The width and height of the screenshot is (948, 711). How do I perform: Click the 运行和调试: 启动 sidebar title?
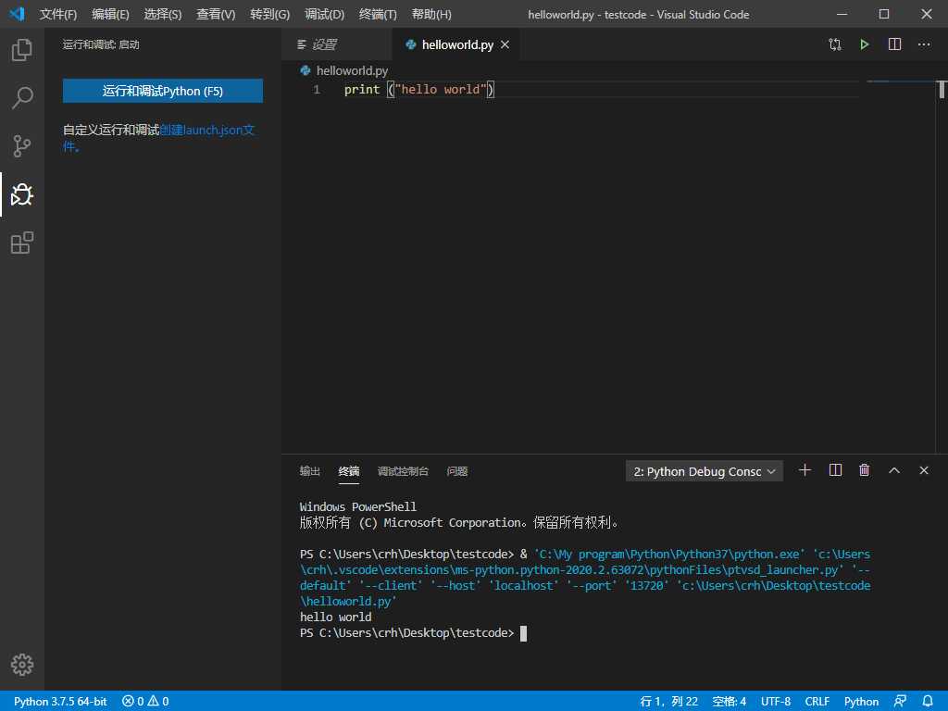click(101, 44)
